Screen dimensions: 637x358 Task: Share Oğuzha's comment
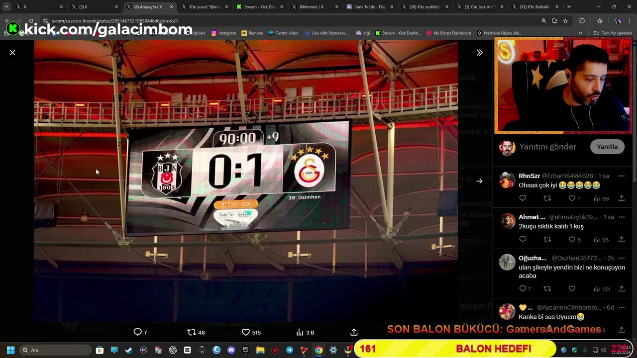pos(622,289)
